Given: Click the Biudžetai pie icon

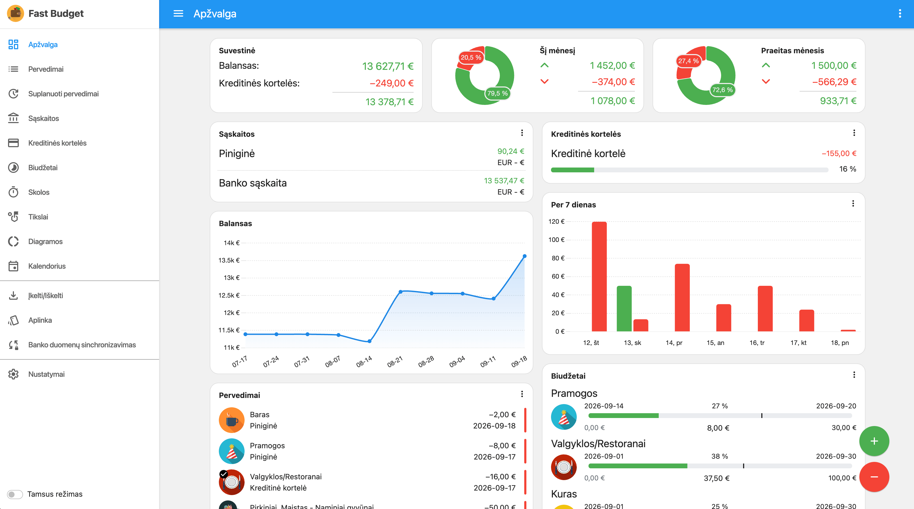Looking at the screenshot, I should [x=13, y=168].
